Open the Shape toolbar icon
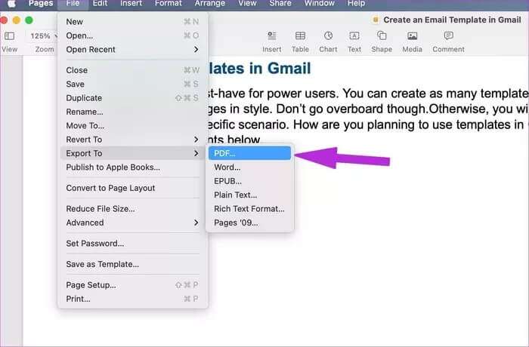This screenshot has height=347, width=529. (x=382, y=35)
